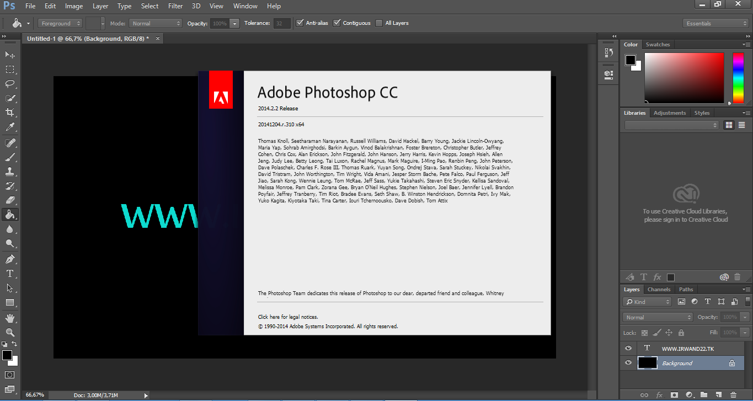This screenshot has width=753, height=401.
Task: Create new layer icon in Layers panel
Action: coord(718,395)
